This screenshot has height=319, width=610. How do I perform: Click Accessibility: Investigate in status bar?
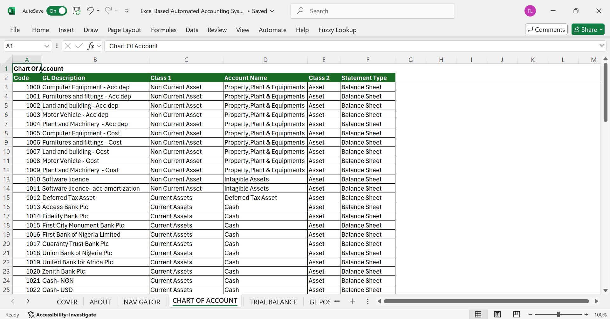(x=62, y=315)
